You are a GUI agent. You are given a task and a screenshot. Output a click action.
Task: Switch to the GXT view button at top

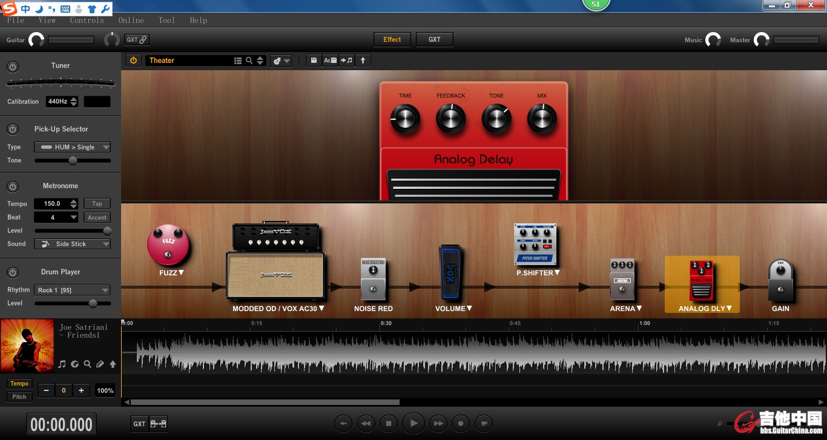click(435, 40)
